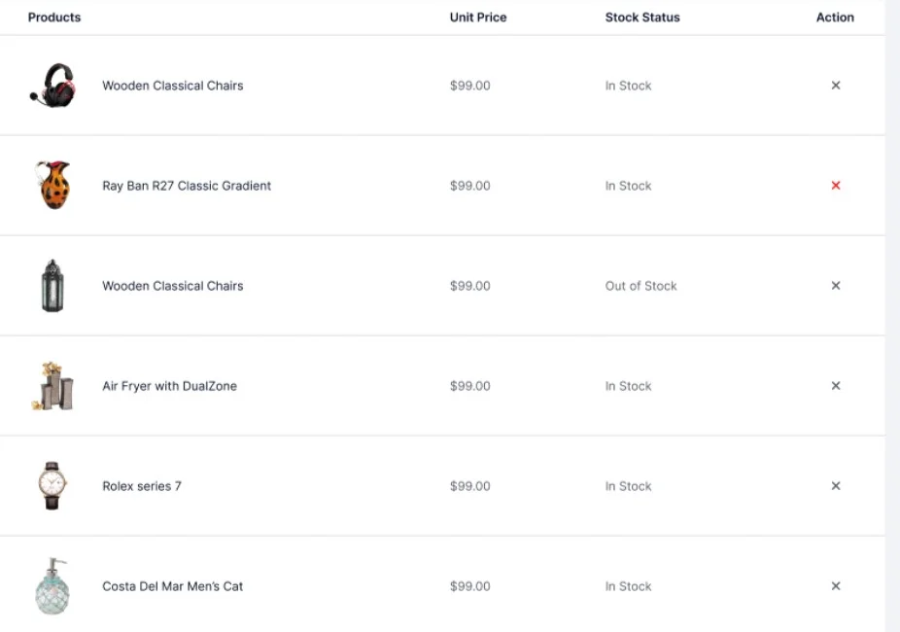Open the headphones product thumbnail

tap(52, 85)
